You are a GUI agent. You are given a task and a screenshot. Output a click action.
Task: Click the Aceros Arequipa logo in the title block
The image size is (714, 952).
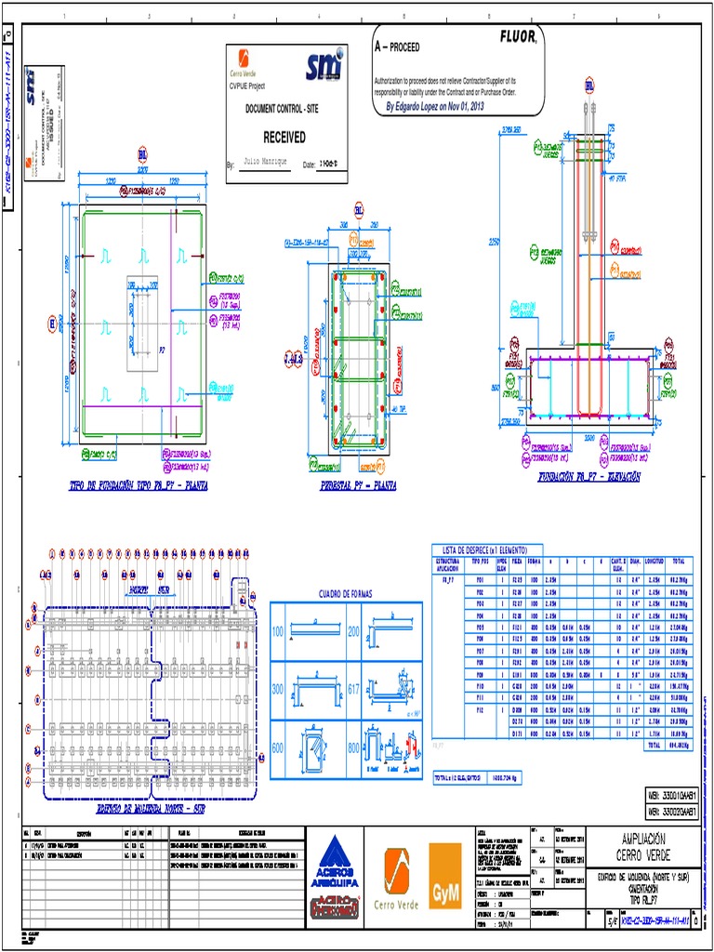tap(334, 860)
